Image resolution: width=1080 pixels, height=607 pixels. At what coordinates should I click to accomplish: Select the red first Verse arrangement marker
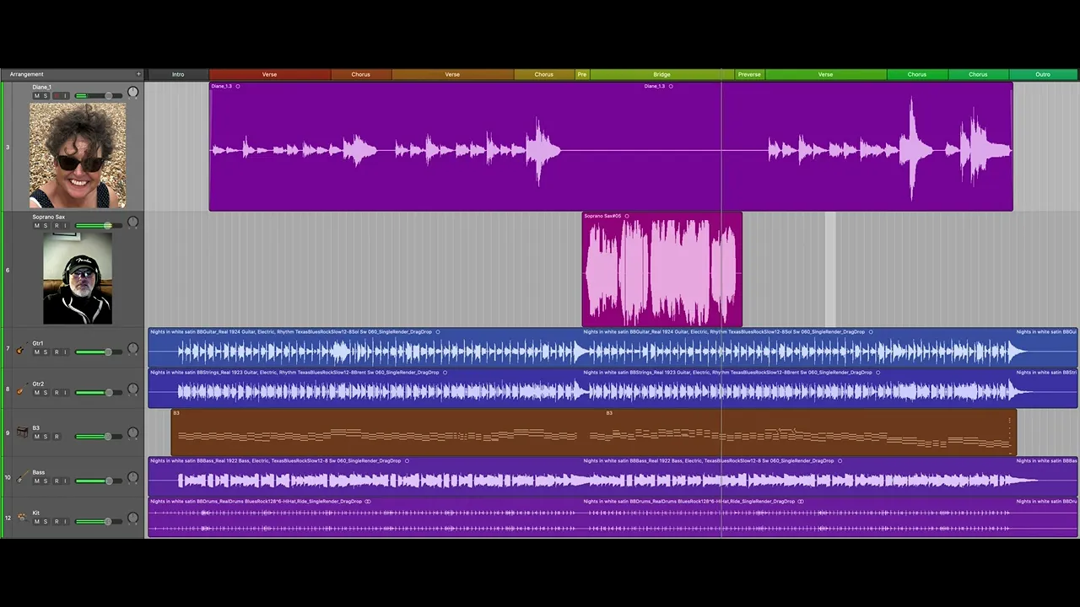[269, 74]
